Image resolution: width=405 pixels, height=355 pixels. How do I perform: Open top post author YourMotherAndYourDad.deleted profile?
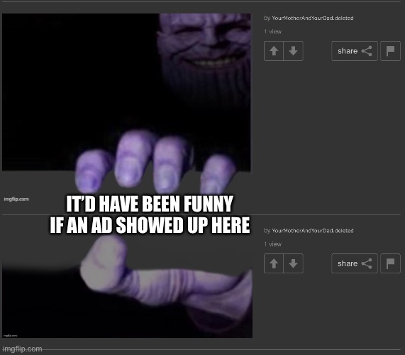pos(313,18)
